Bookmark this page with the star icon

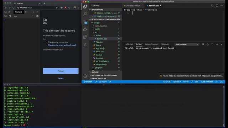click(57, 8)
